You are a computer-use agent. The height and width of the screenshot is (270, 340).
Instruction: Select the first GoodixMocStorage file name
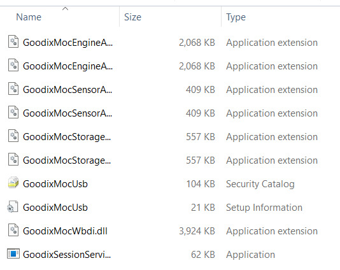(67, 137)
